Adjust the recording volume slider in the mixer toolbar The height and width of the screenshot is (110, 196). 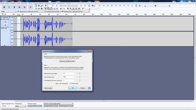pos(148,6)
